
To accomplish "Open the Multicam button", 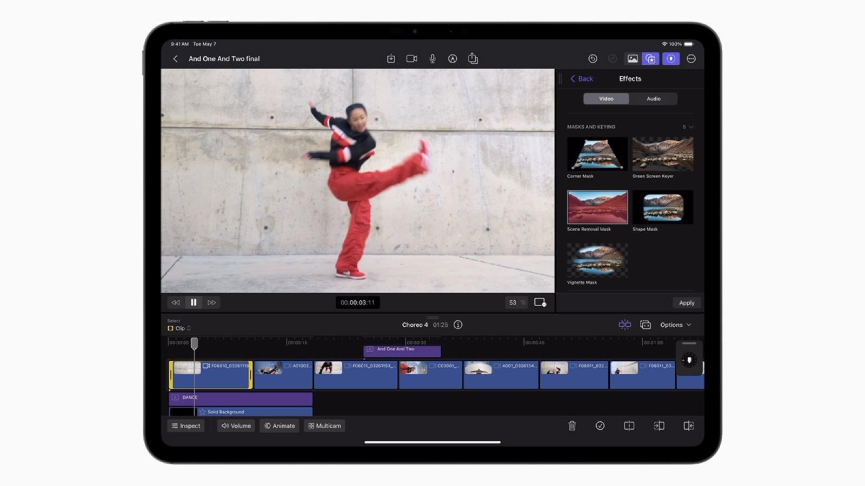I will point(324,426).
